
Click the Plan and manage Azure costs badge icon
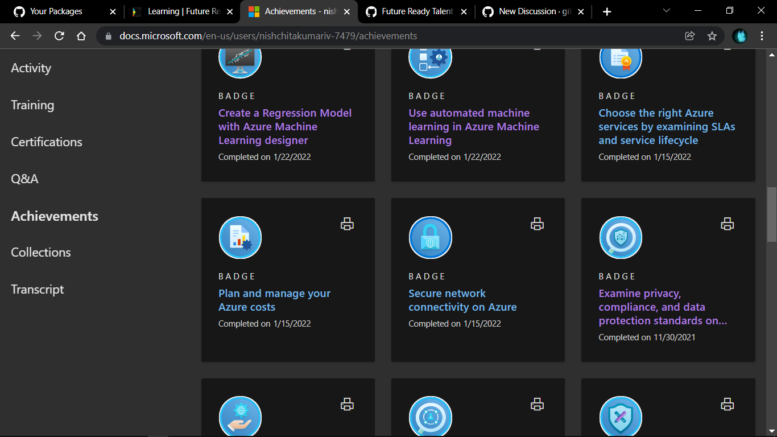click(x=240, y=238)
